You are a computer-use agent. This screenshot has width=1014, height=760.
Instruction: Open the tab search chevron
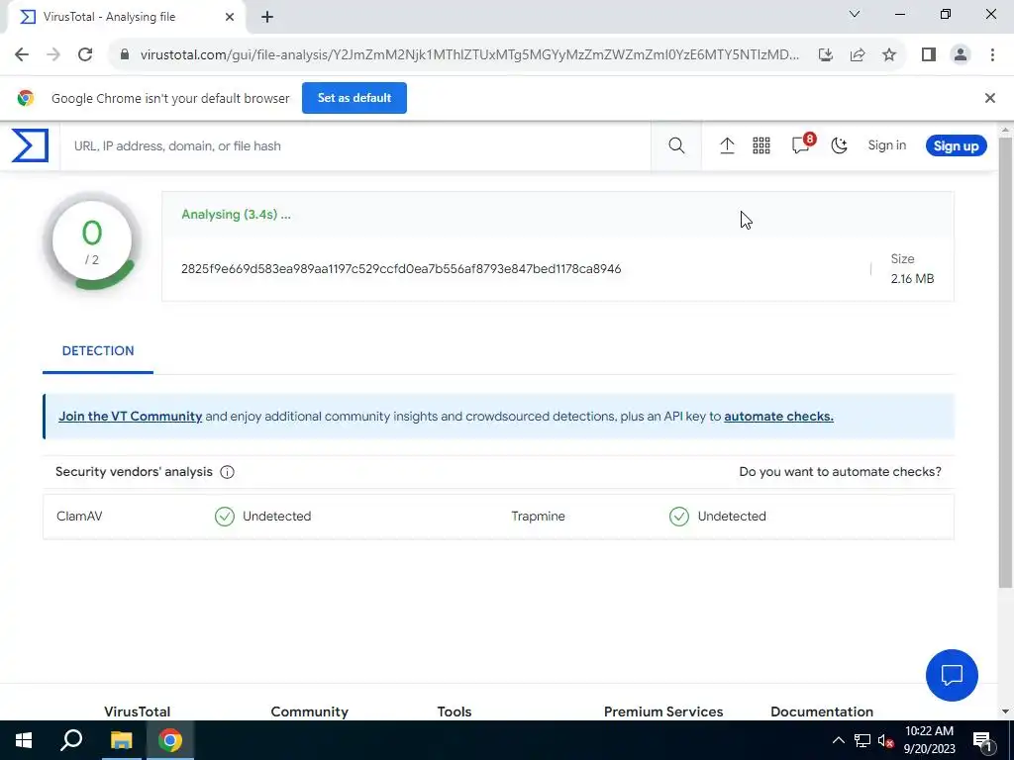pos(854,14)
